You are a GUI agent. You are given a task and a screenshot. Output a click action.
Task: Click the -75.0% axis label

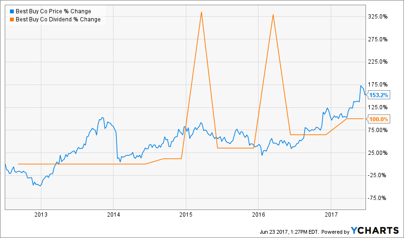(378, 198)
